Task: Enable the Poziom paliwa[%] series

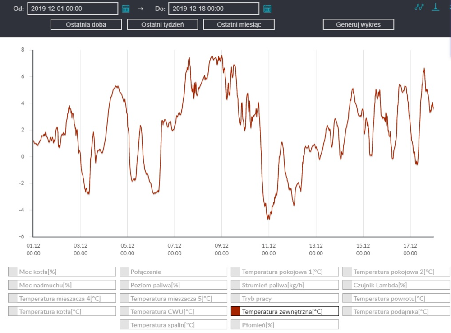Action: (x=174, y=285)
